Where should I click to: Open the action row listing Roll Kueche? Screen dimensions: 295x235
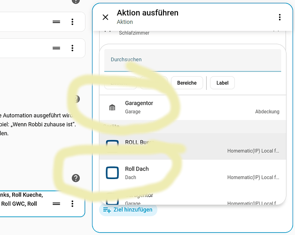(x=23, y=199)
